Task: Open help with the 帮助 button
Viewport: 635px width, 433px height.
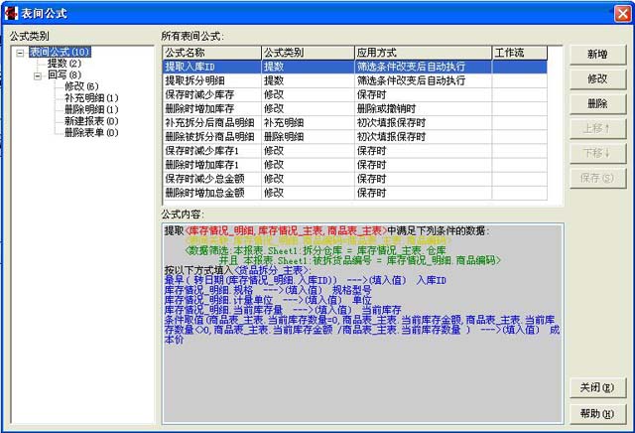Action: [596, 413]
